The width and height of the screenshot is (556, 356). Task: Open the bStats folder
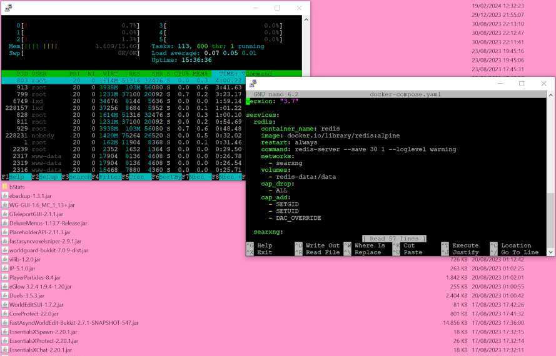pos(5,187)
